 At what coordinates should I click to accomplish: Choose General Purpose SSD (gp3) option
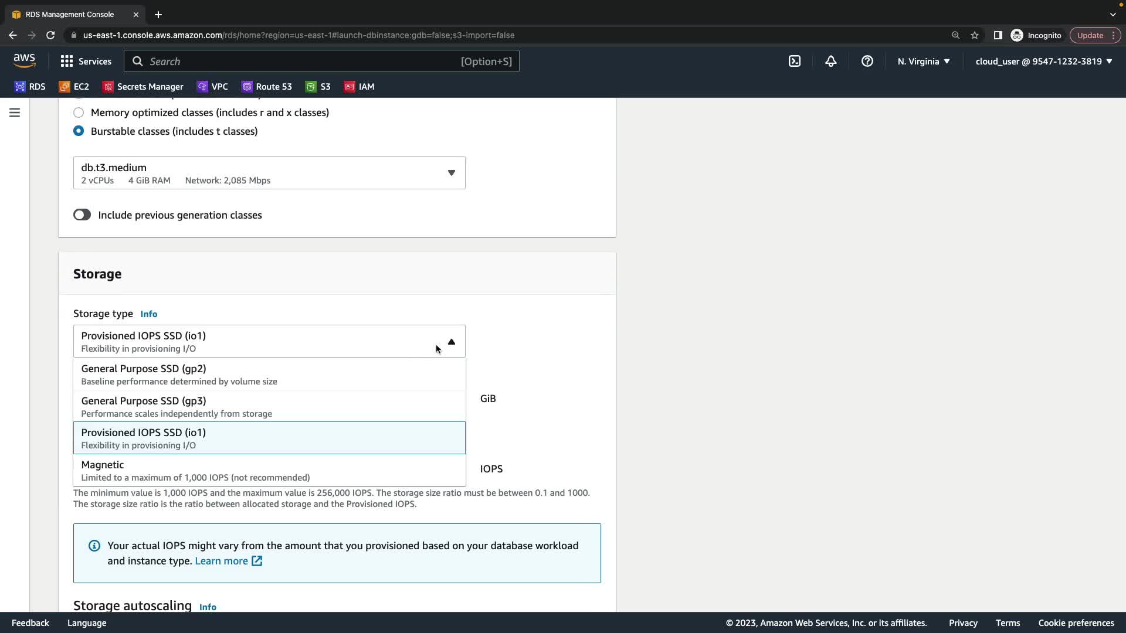(269, 406)
